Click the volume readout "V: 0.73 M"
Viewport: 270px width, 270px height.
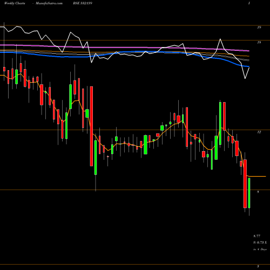(260, 242)
